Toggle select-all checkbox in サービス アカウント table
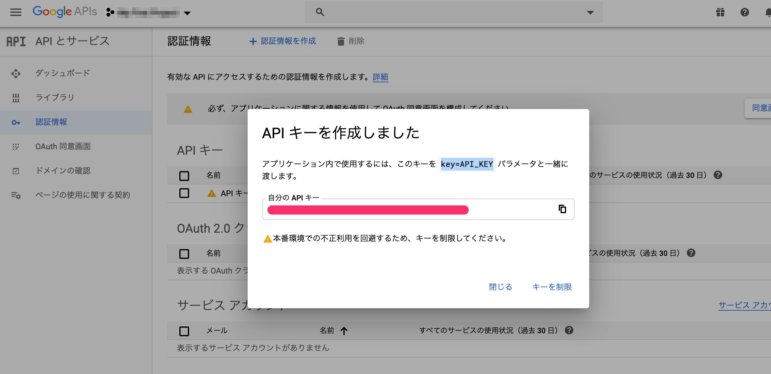 184,331
